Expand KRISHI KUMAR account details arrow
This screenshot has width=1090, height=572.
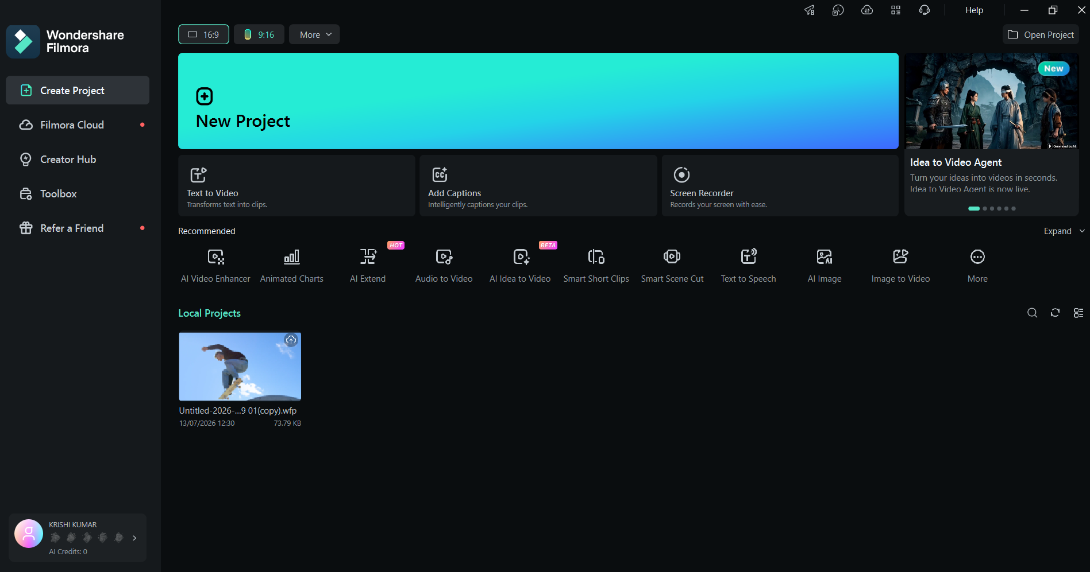click(134, 538)
